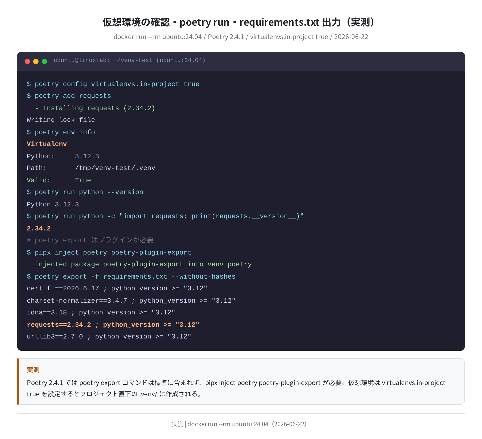Click the callout text starting 'Poetry 2.4.1 では poetry export'
482x439 pixels.
[236, 388]
